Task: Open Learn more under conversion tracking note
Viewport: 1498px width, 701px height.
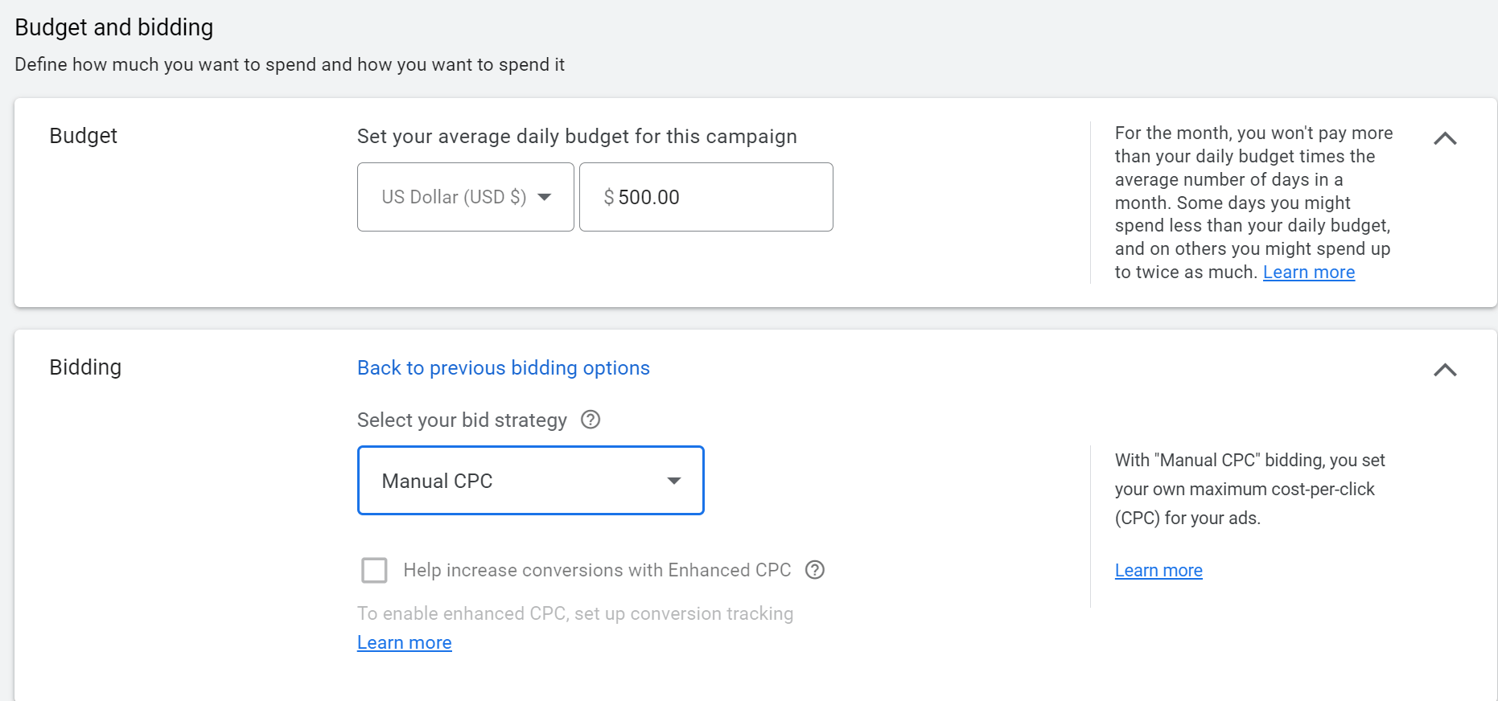Action: point(405,643)
